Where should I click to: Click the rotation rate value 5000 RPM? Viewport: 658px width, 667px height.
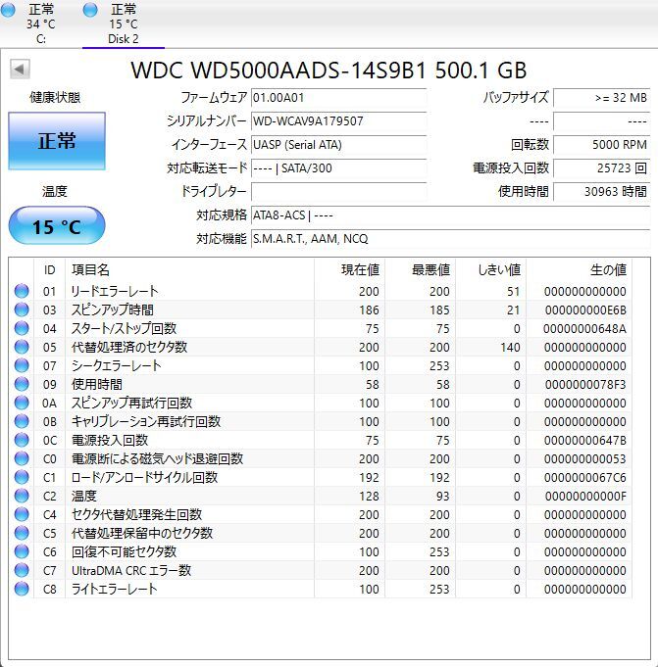[602, 145]
